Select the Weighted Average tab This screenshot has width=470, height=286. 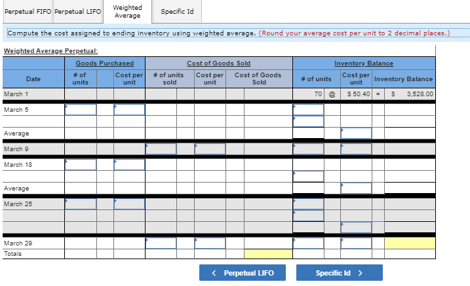tap(127, 12)
